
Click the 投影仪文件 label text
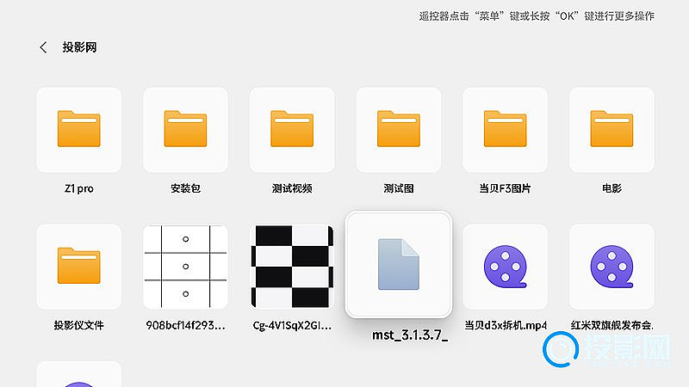point(79,325)
